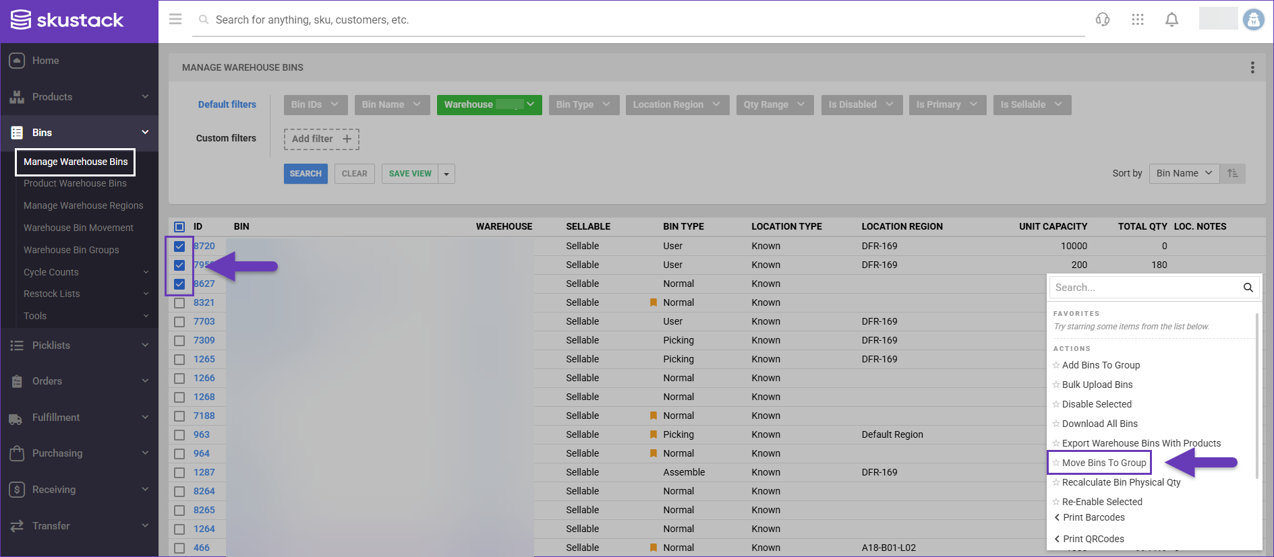This screenshot has height=557, width=1274.
Task: Toggle the sort direction icon
Action: coord(1233,174)
